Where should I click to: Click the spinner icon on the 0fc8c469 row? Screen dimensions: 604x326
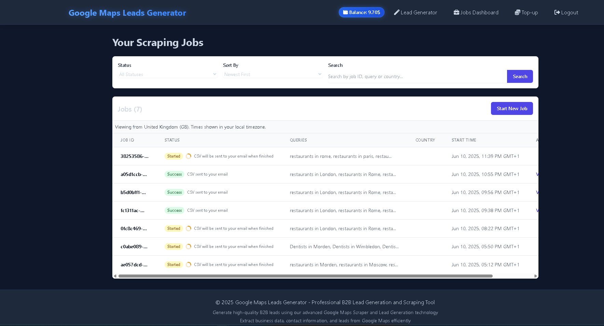tap(188, 228)
